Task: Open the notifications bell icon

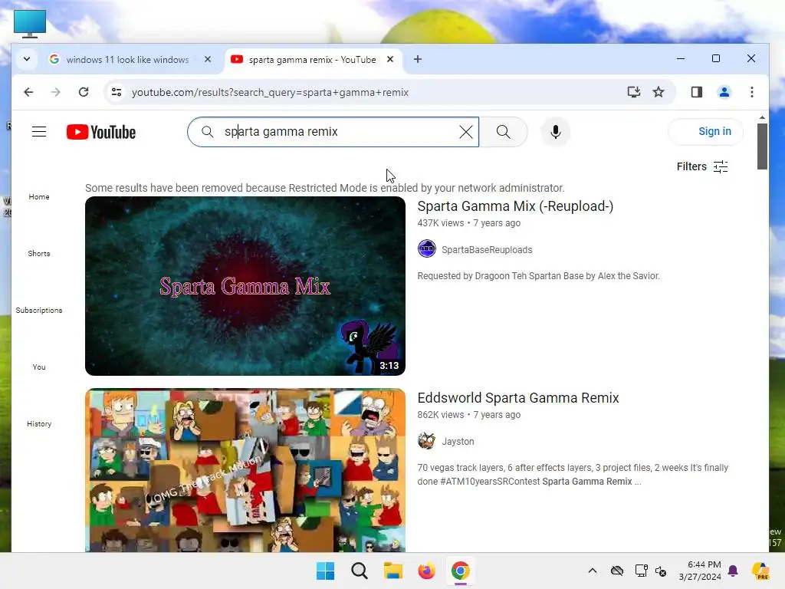Action: click(x=733, y=571)
